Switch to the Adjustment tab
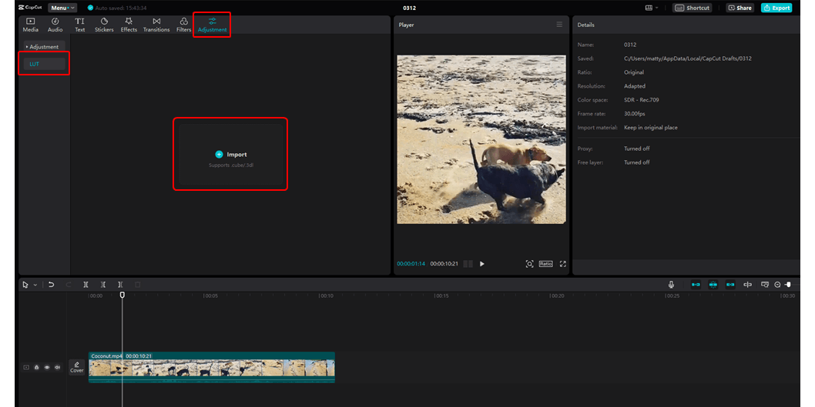The height and width of the screenshot is (407, 815). click(x=212, y=25)
